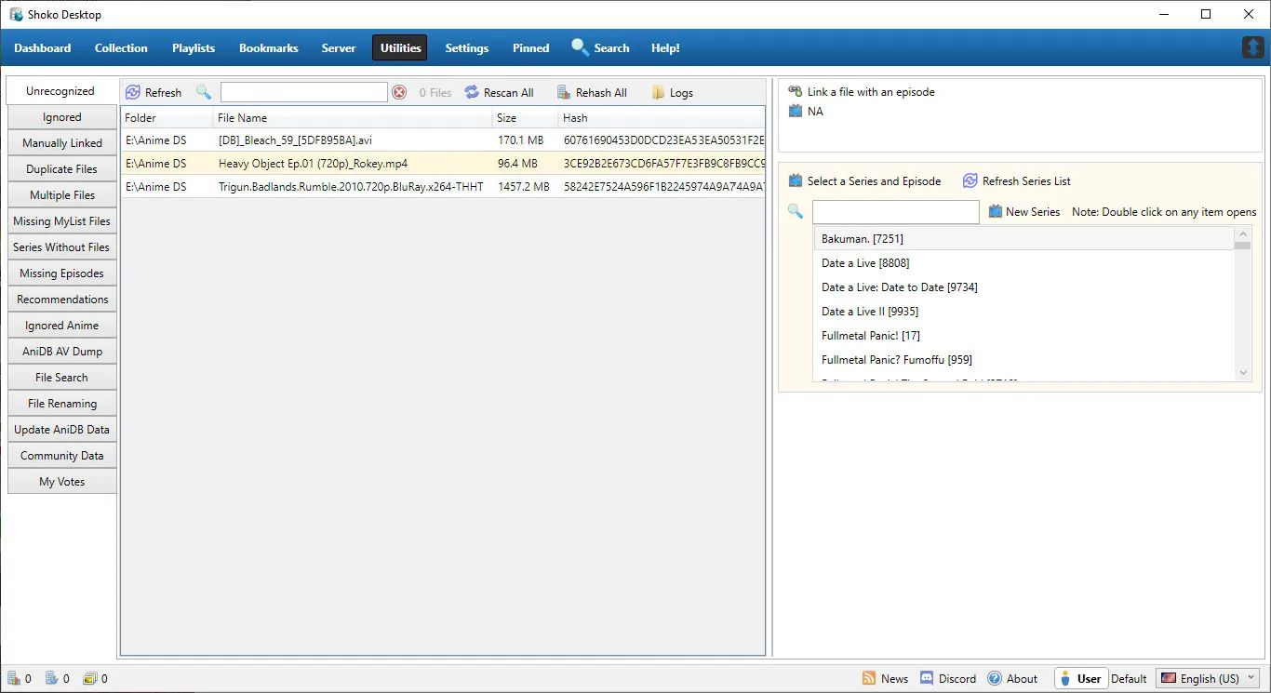Select the Ignored tab

(x=62, y=117)
